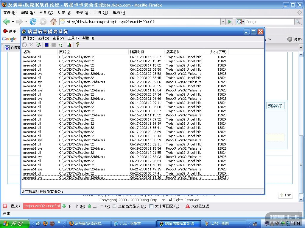Select the gray details view icon
Viewport: 305px width, 228px height.
pos(54,45)
